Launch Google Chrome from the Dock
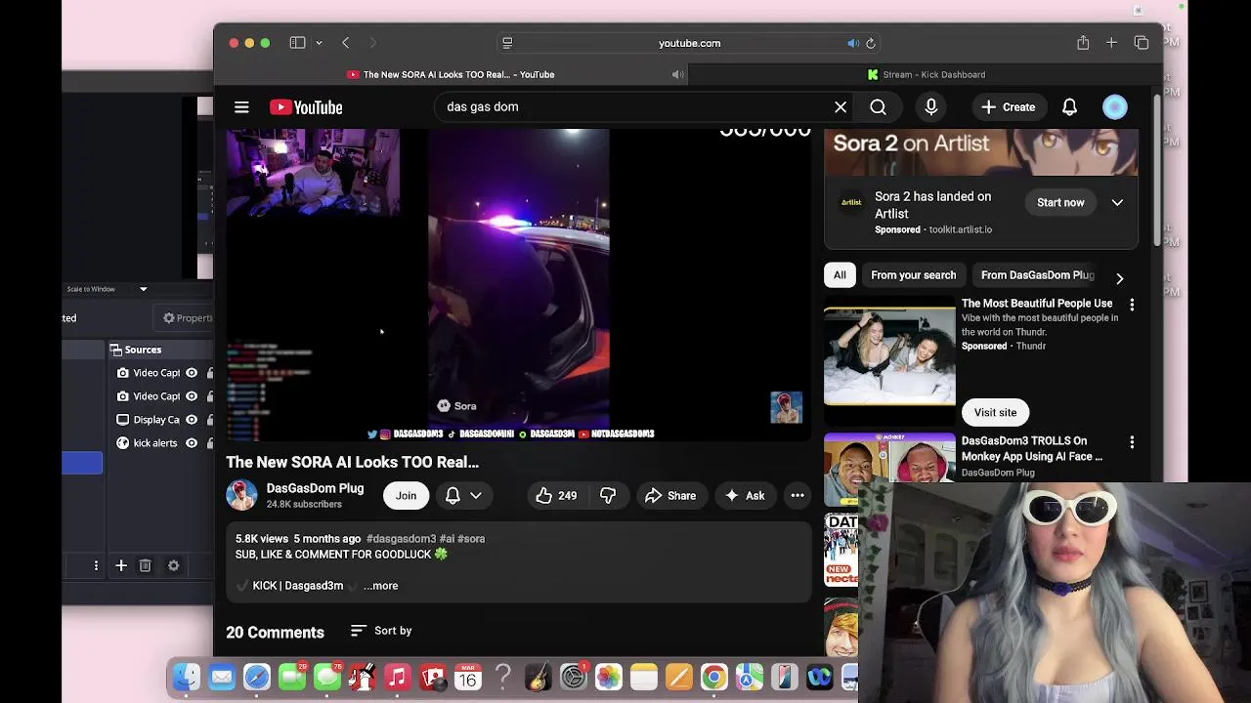This screenshot has width=1251, height=703. pyautogui.click(x=714, y=677)
